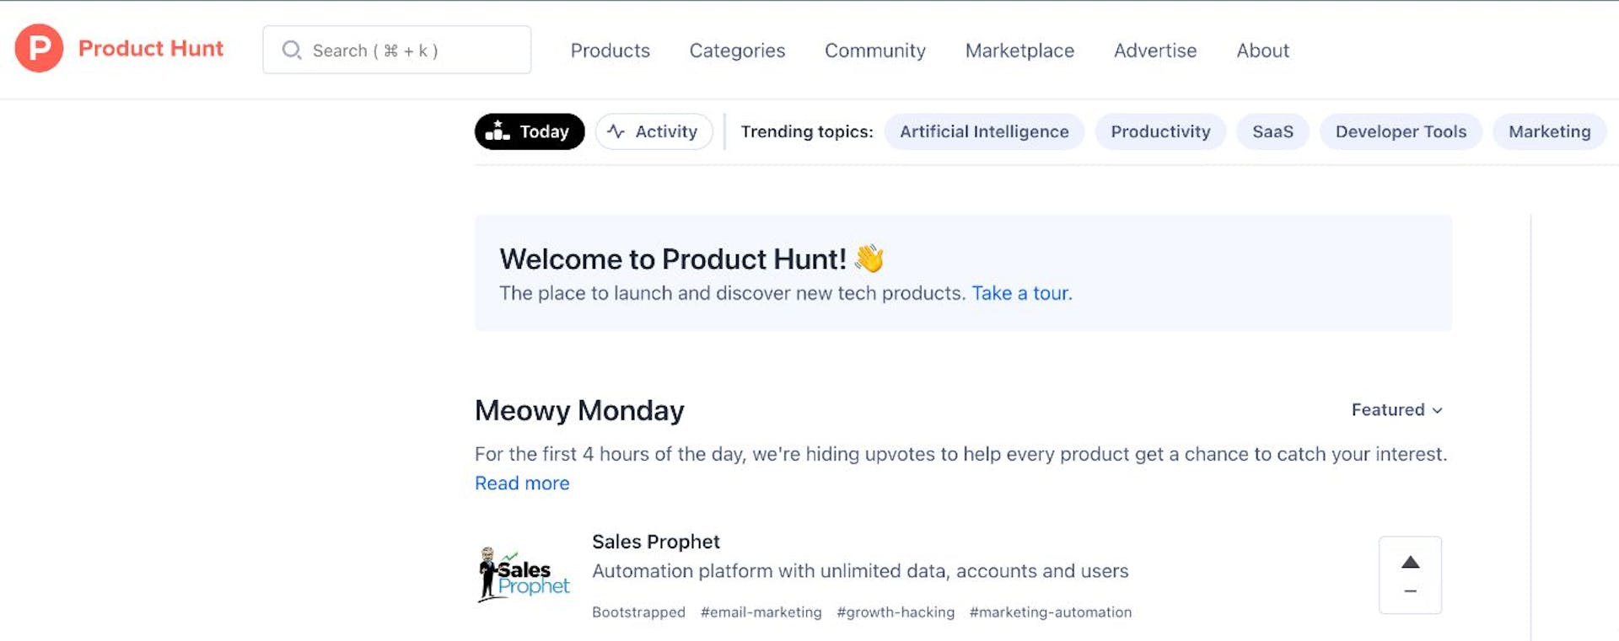Open the Categories menu
Viewport: 1619px width, 641px height.
[x=736, y=51]
